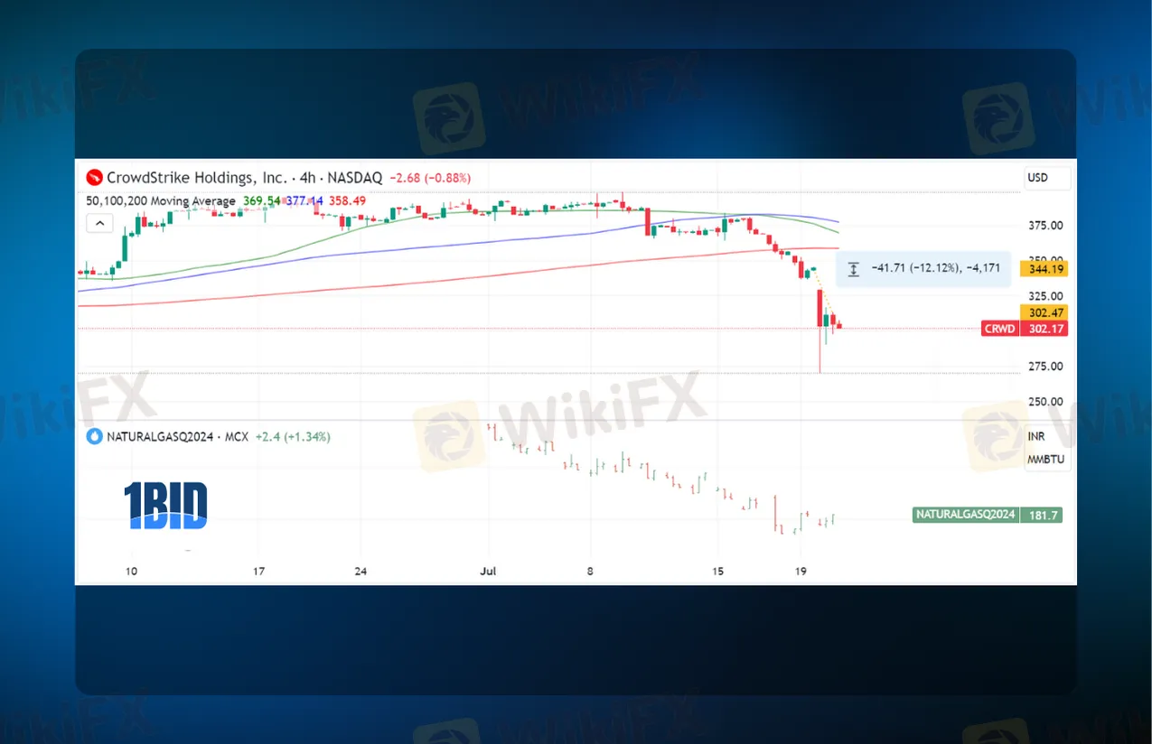Screen dimensions: 1152x744
Task: Click the 19 date on time axis
Action: coord(801,572)
